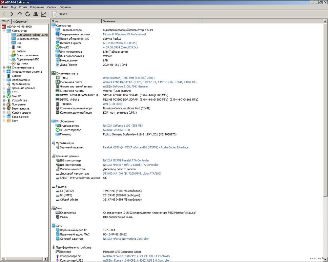Screen dimensions: 328x262
Task: Click the Up level arrow in toolbar
Action: point(20,14)
